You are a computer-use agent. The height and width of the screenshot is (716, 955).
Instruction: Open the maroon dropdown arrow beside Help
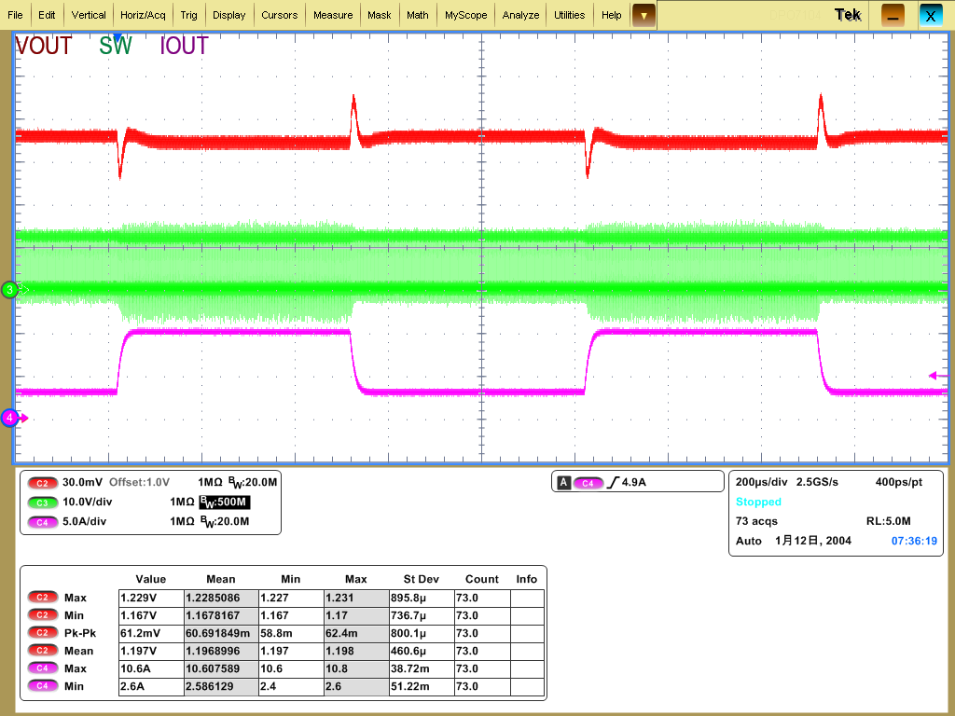tap(643, 15)
